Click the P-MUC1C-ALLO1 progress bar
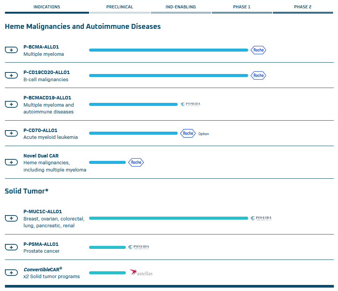The image size is (338, 291). tap(169, 218)
